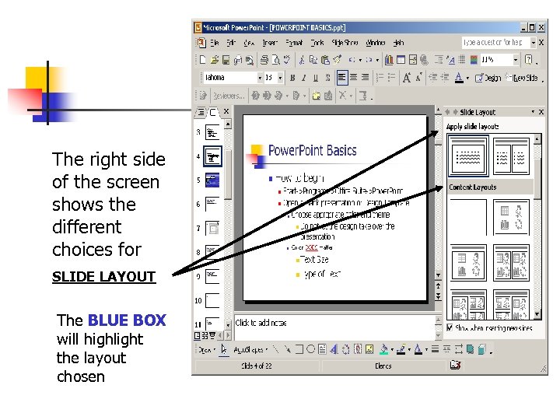This screenshot has width=560, height=420.
Task: Click the Reviewers... button
Action: point(229,96)
